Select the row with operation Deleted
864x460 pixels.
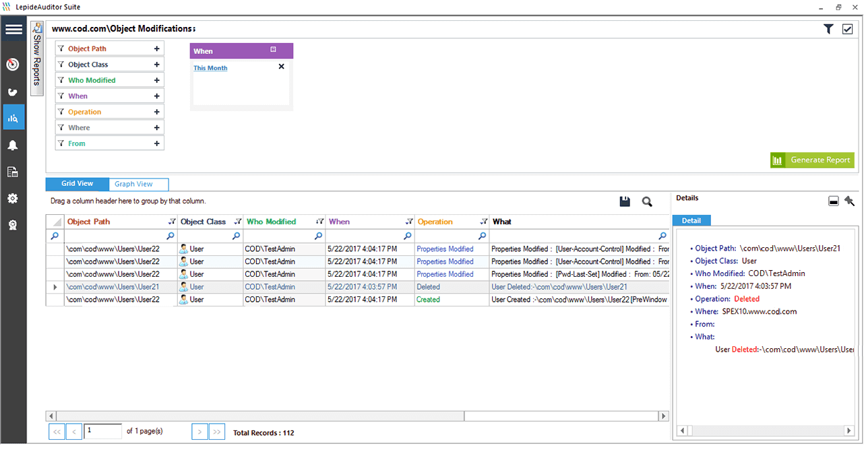pos(358,287)
